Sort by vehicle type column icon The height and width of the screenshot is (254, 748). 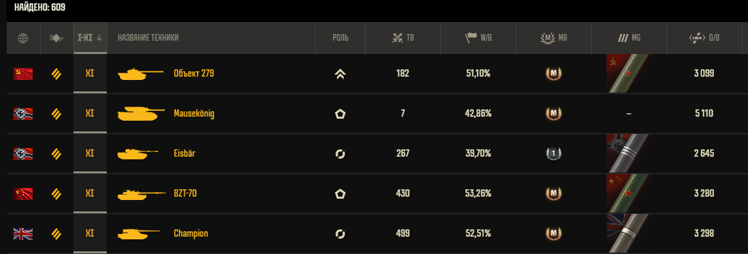pos(57,38)
